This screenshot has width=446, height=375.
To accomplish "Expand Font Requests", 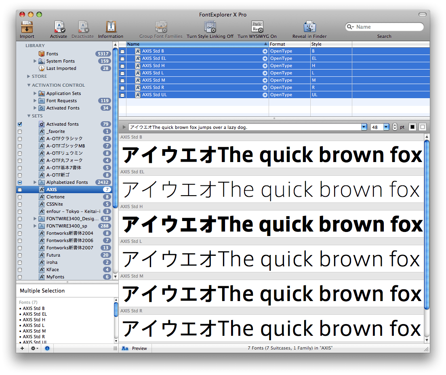I will 35,101.
